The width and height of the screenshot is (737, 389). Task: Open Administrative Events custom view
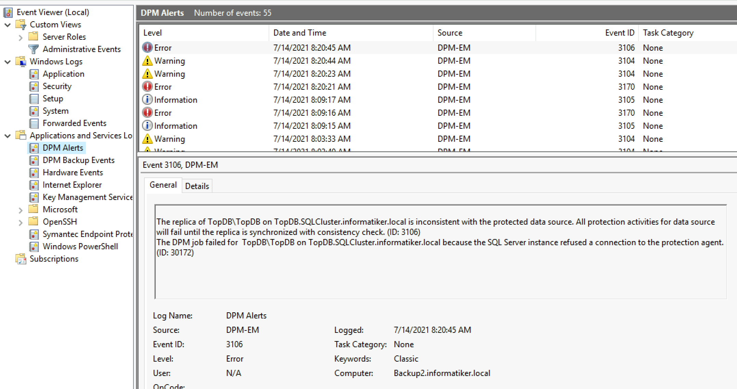click(x=81, y=49)
